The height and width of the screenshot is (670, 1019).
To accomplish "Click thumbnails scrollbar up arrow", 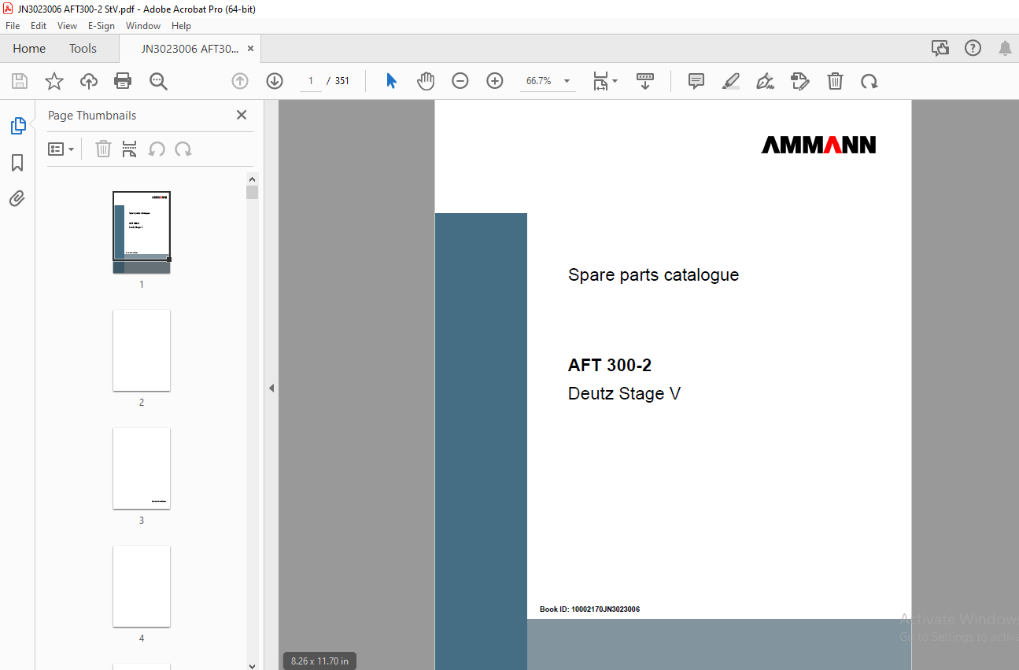I will pyautogui.click(x=252, y=179).
